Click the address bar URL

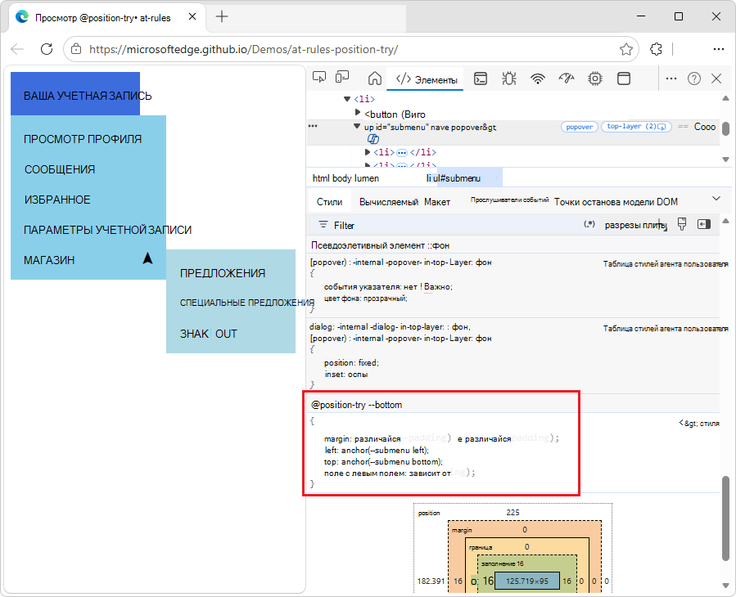[x=244, y=50]
